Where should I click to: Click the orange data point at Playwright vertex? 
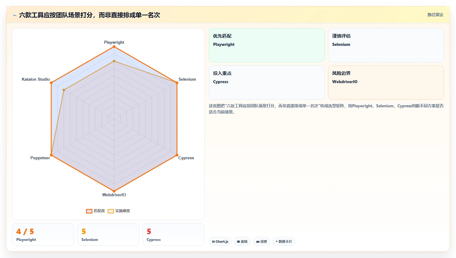click(114, 46)
